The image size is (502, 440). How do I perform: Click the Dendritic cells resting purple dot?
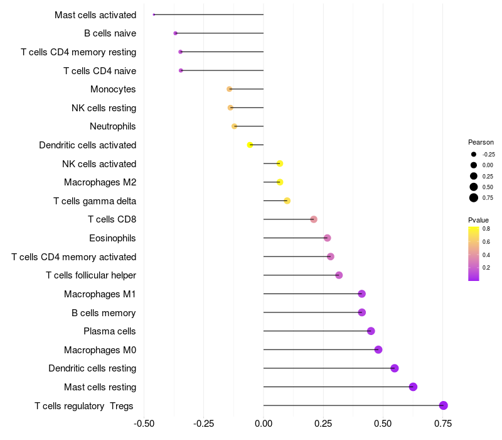395,368
